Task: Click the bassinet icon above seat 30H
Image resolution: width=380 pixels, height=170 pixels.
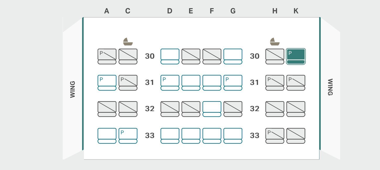Action: tap(275, 42)
